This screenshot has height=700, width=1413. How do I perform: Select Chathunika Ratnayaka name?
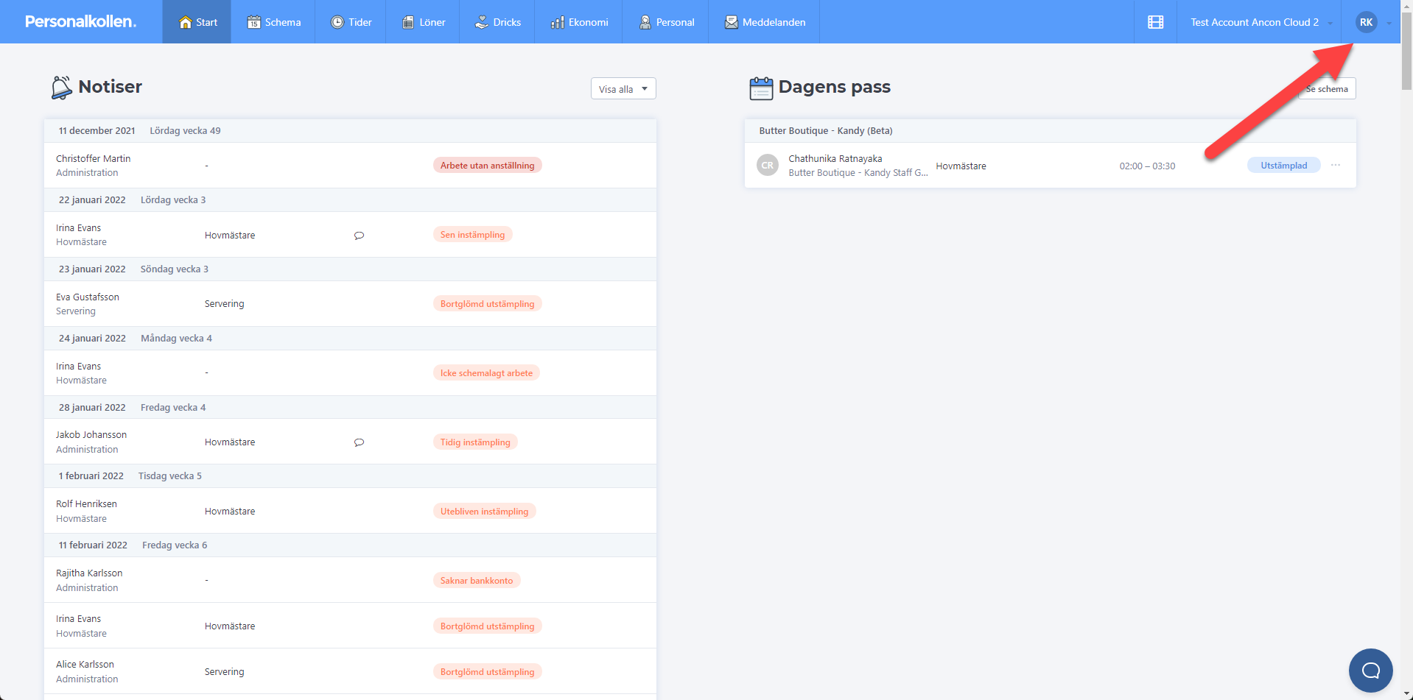pos(835,158)
